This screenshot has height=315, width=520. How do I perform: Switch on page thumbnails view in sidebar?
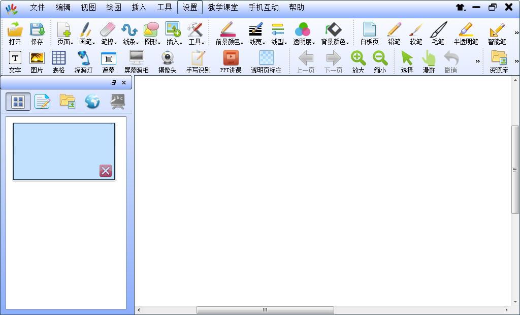(x=18, y=102)
